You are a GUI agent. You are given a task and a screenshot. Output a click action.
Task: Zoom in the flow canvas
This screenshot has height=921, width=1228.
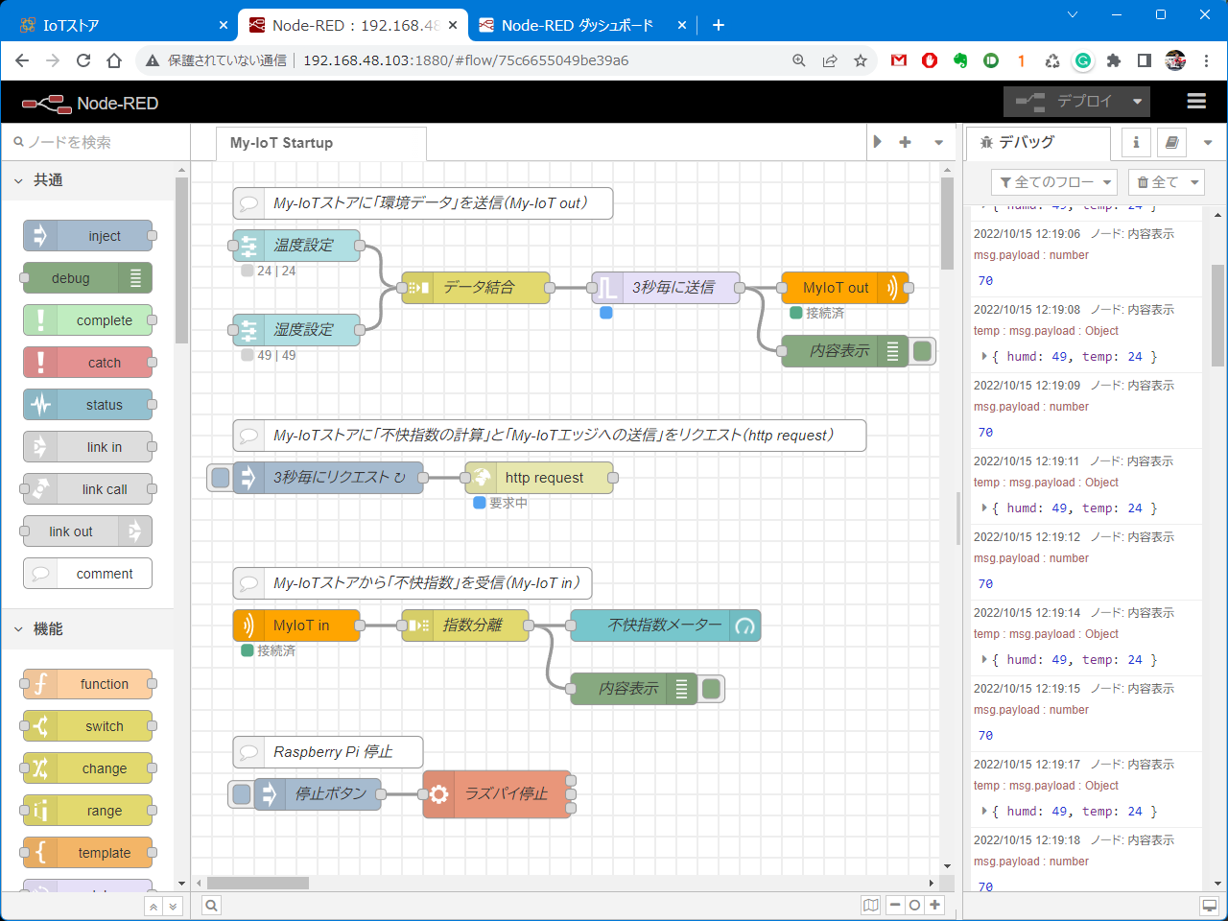tap(935, 906)
